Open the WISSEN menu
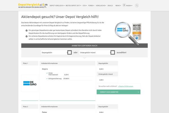The height and width of the screenshot is (113, 169). [129, 6]
